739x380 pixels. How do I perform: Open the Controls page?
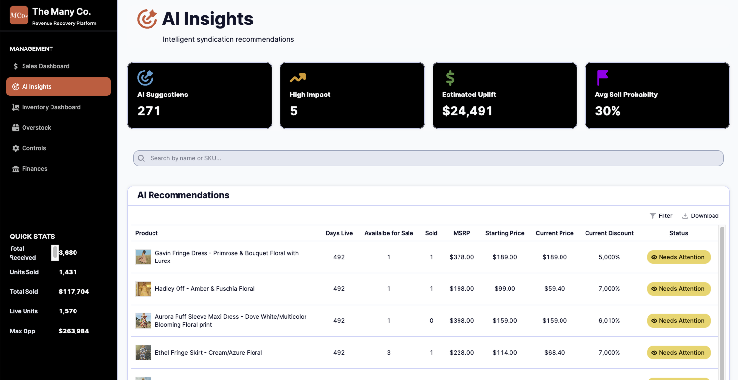click(58, 148)
